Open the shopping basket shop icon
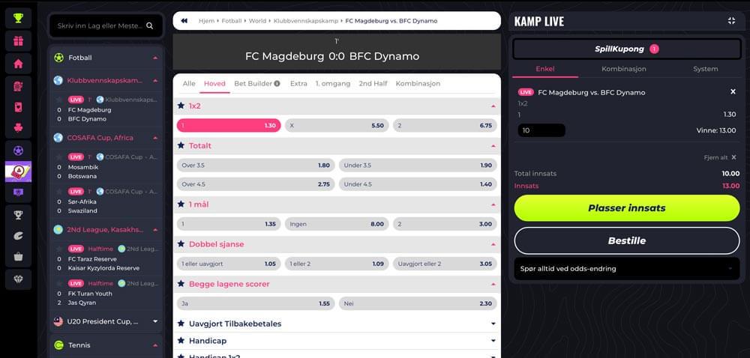750x358 pixels. tap(18, 257)
